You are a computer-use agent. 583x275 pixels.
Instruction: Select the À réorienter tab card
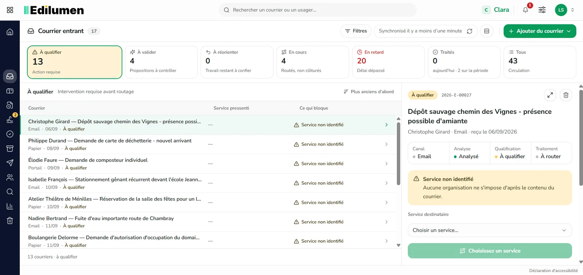[x=237, y=62]
